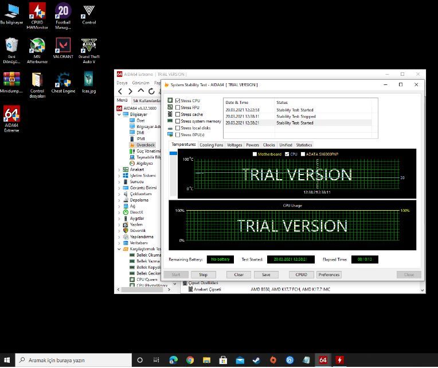Click the AIDA64 refresh toolbar icon

coord(151,91)
